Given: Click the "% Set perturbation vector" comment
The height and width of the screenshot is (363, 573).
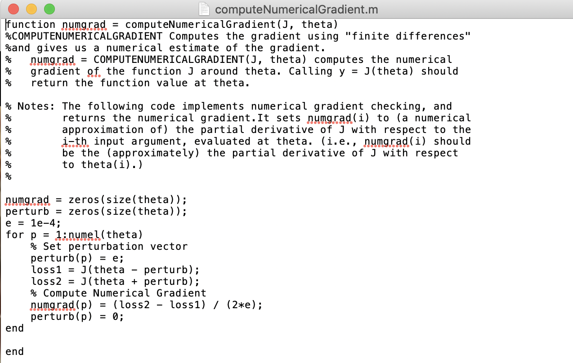Looking at the screenshot, I should (x=109, y=246).
